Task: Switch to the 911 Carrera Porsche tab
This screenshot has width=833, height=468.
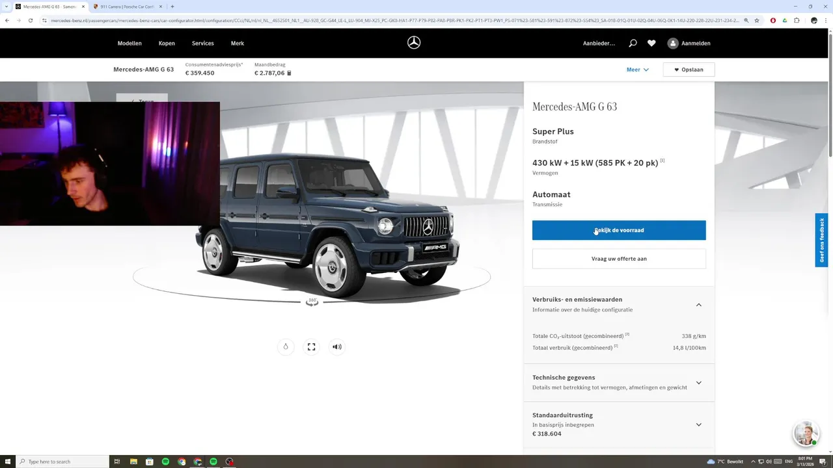Action: [x=127, y=6]
